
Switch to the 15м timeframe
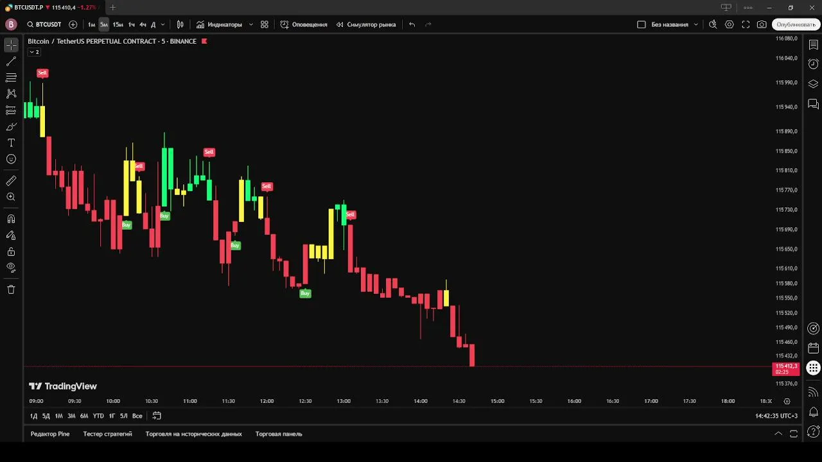[118, 24]
